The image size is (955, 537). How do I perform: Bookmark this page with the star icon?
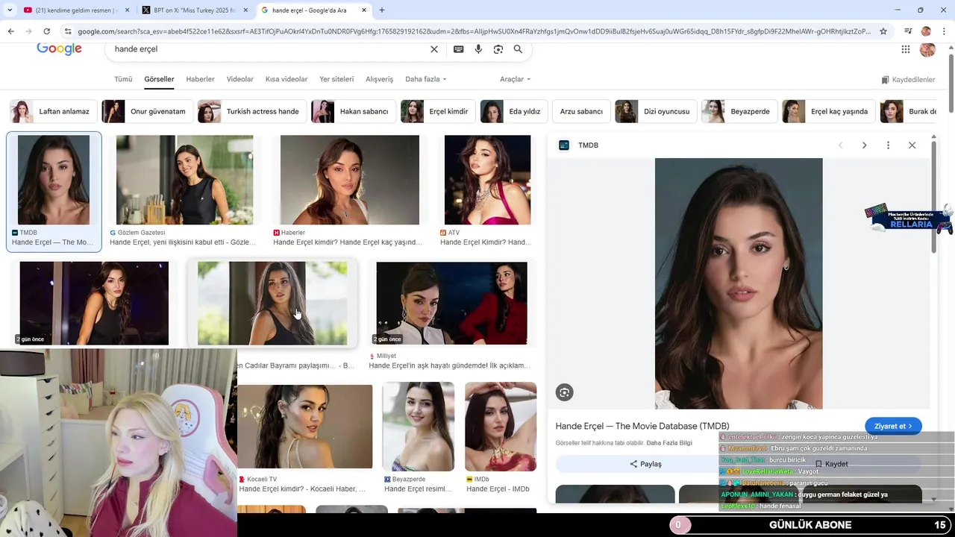883,31
